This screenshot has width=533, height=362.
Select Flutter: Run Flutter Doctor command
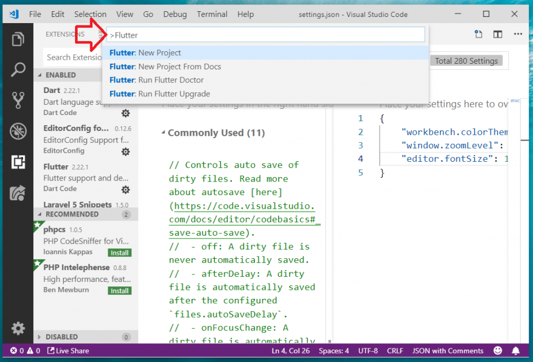[156, 80]
